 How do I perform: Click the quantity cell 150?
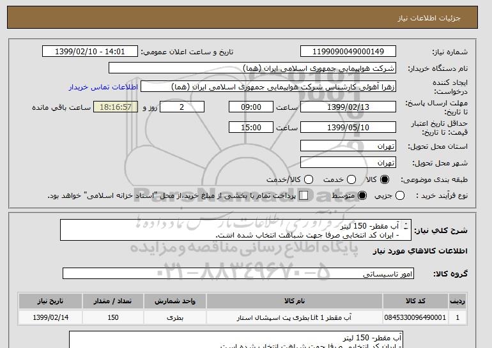(113, 317)
